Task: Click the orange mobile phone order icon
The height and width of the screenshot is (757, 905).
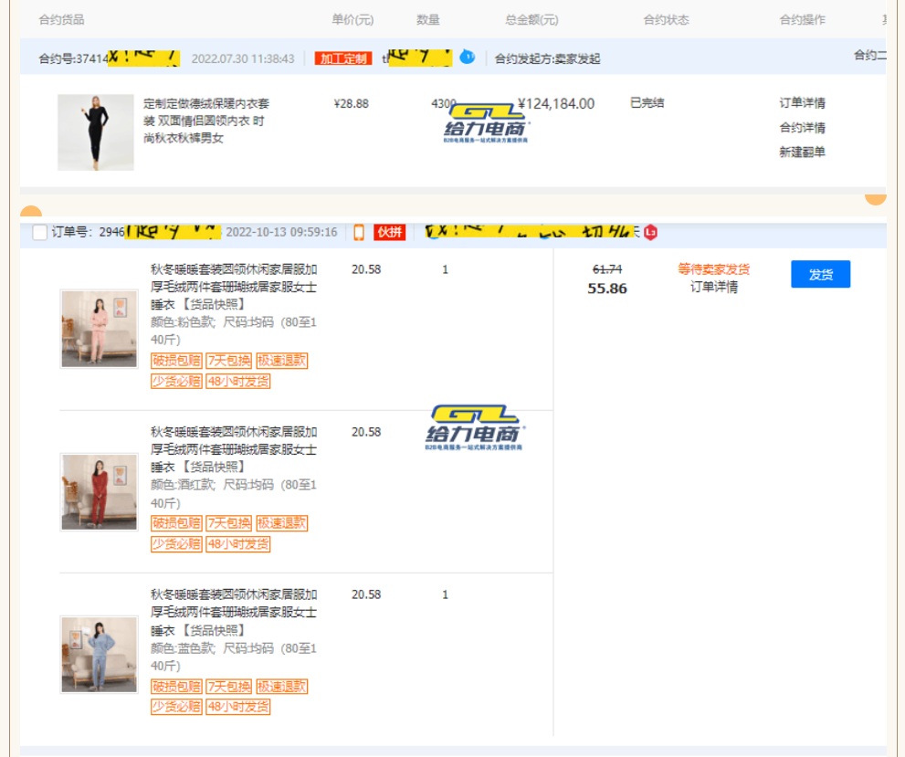Action: tap(359, 232)
